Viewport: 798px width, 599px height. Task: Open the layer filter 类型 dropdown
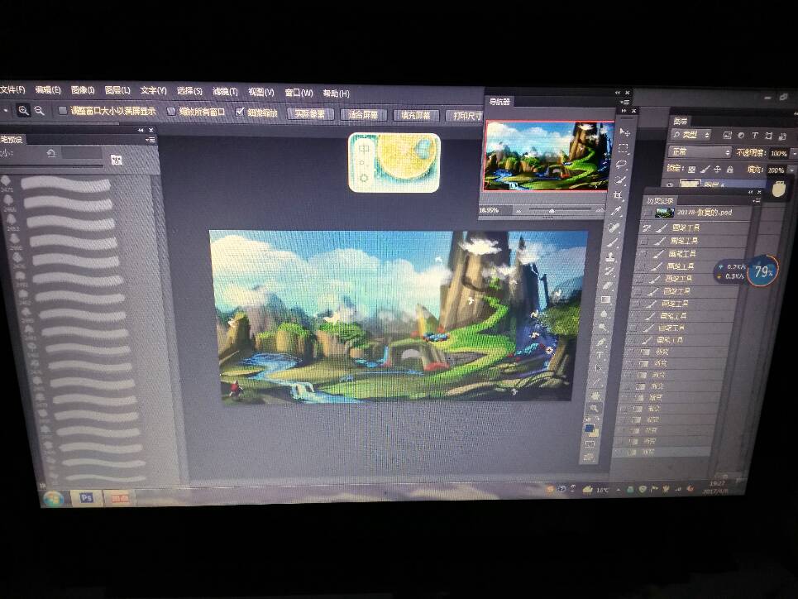pos(691,135)
